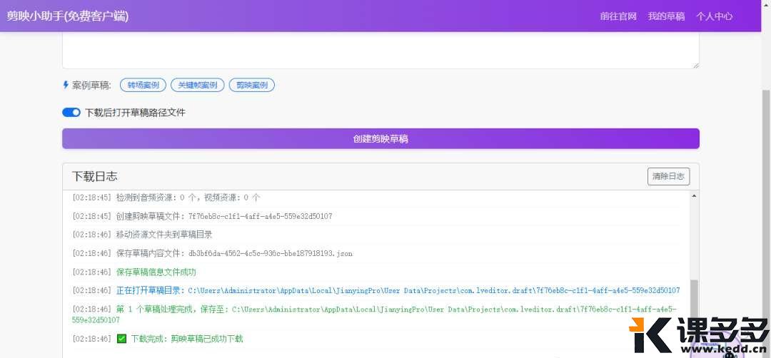Clear the log with 清除日志
771x358 pixels.
pyautogui.click(x=668, y=176)
